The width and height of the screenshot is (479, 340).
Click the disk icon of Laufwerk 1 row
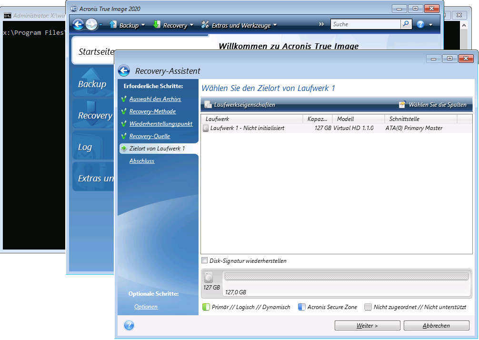pyautogui.click(x=206, y=128)
